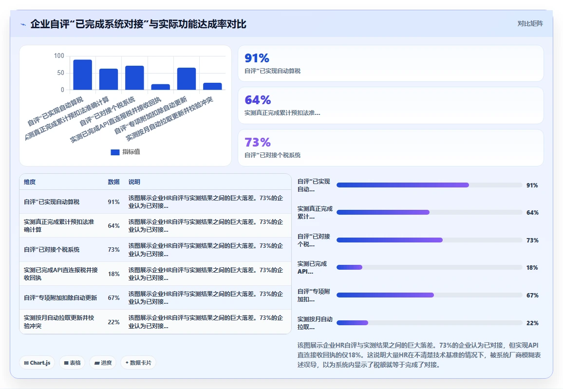The image size is (563, 389).
Task: Click the 数据卡片 tag chip
Action: [x=138, y=363]
